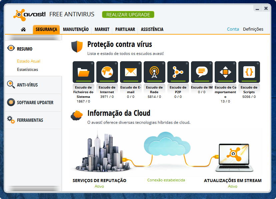The image size is (276, 199).
Task: Click the 13 / 0 count
Action: [x=225, y=101]
